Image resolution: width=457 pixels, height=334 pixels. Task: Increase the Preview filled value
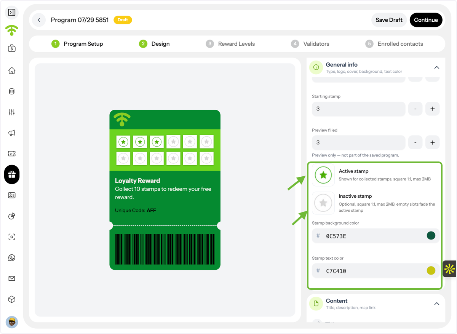[432, 142]
